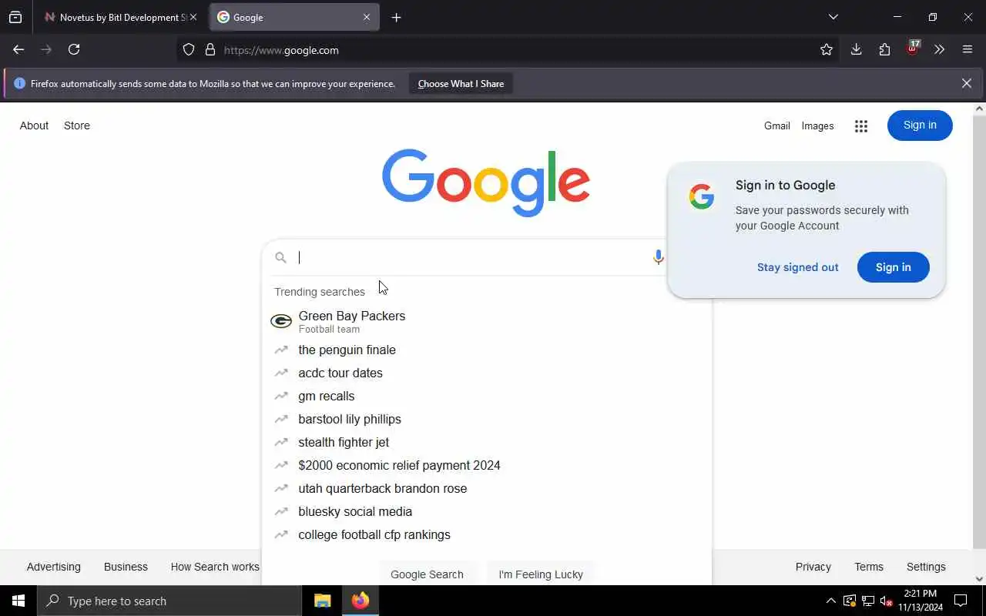The width and height of the screenshot is (986, 616).
Task: Open Google apps grid
Action: coord(861,126)
